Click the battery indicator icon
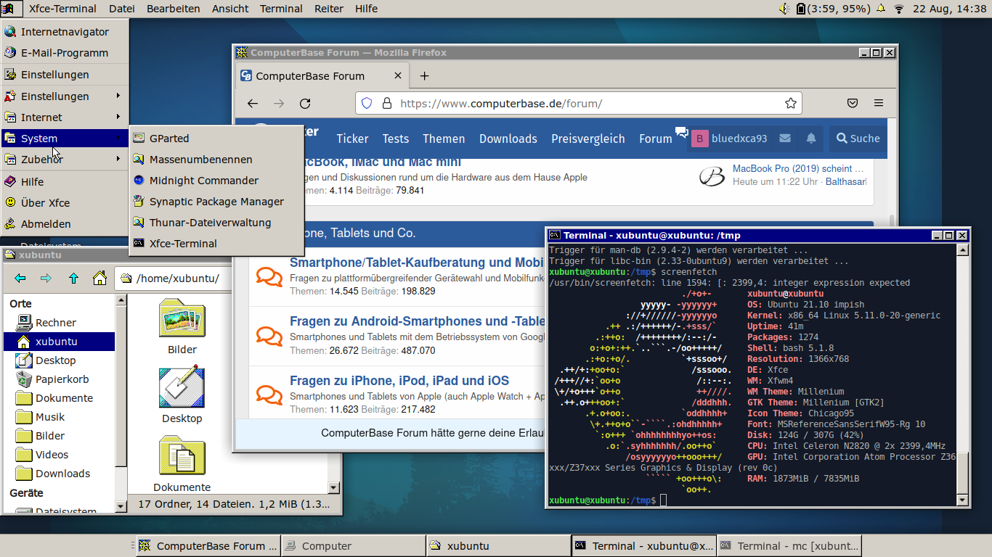 point(801,9)
